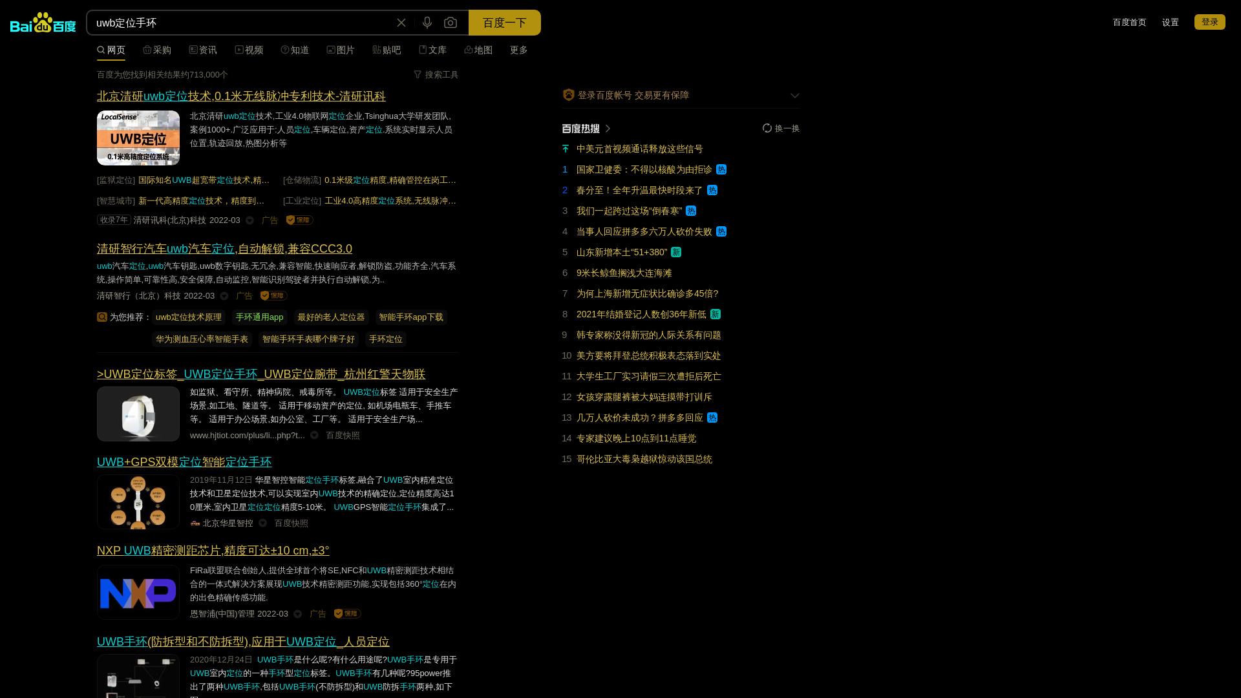Switch to the 采购 tab
The width and height of the screenshot is (1241, 698).
point(157,50)
